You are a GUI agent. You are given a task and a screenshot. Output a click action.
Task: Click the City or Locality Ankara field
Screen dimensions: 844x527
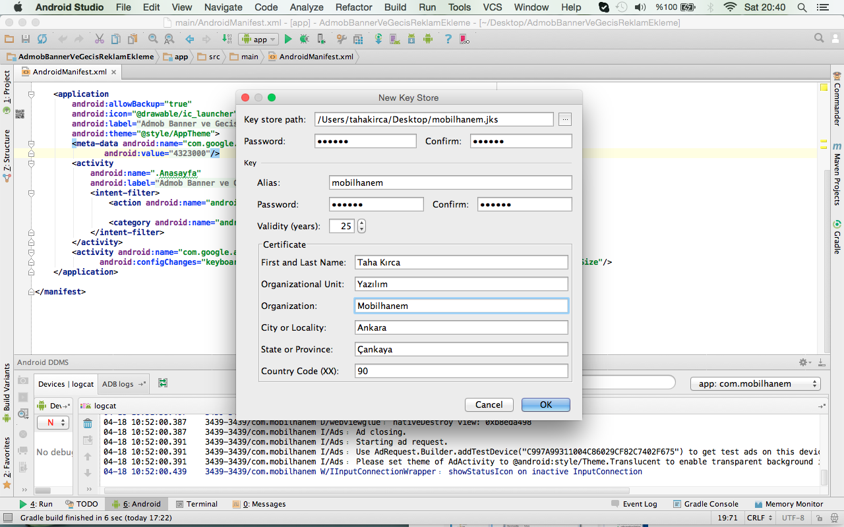462,327
